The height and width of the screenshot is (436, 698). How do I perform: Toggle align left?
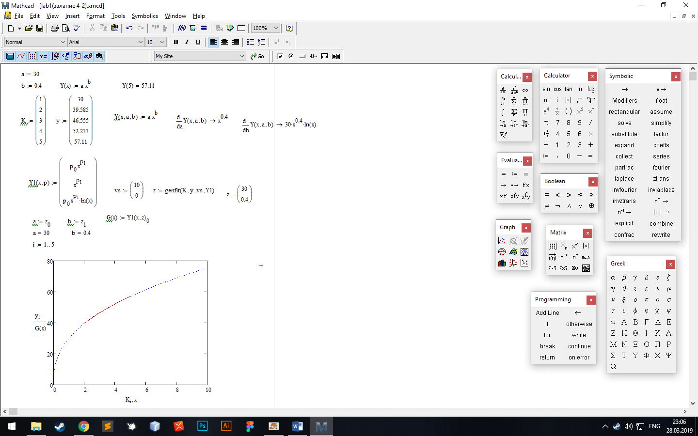coord(213,42)
